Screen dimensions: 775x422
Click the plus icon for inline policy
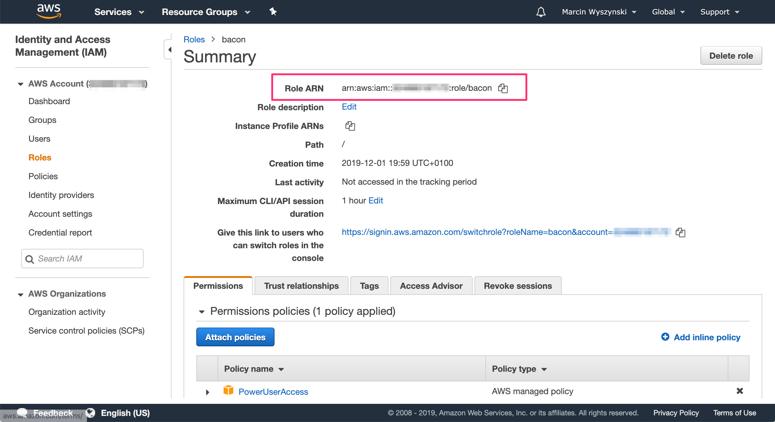(x=665, y=337)
